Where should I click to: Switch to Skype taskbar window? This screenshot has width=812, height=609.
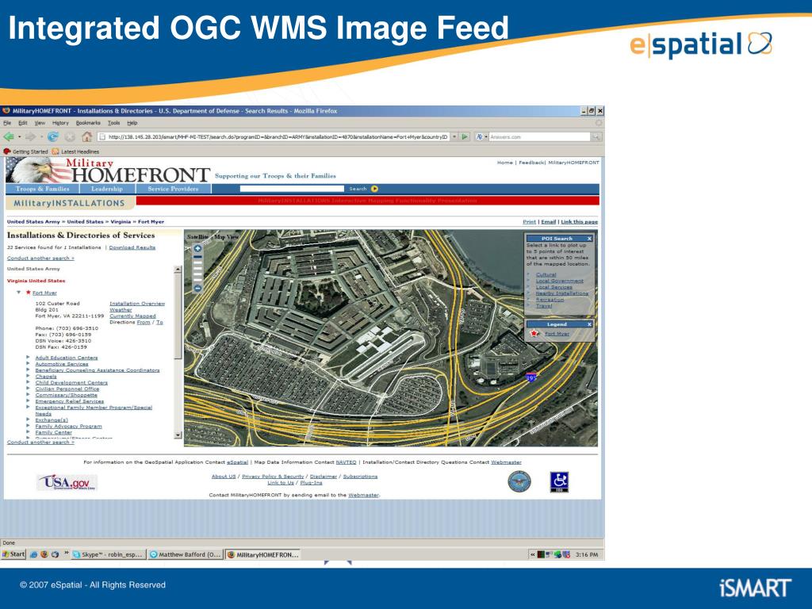[x=108, y=554]
